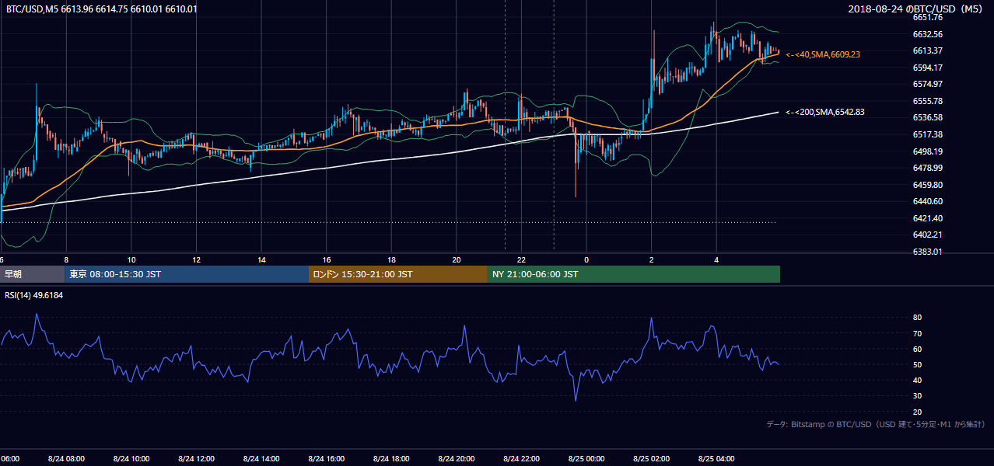Click price axis label 6632.56
This screenshot has width=994, height=466.
point(928,34)
